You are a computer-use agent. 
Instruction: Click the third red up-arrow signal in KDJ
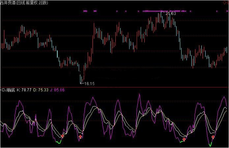pyautogui.click(x=184, y=139)
